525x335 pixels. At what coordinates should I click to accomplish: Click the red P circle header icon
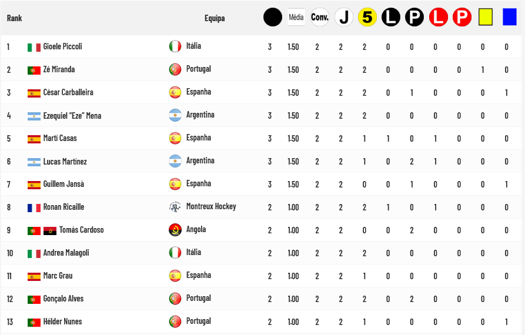tap(462, 17)
